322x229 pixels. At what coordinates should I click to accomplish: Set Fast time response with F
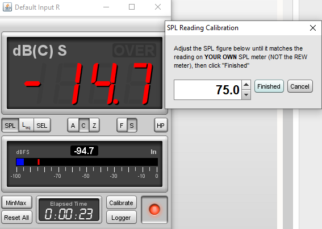point(122,125)
